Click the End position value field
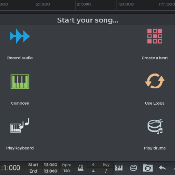The width and height of the screenshot is (175, 175). coord(51,171)
